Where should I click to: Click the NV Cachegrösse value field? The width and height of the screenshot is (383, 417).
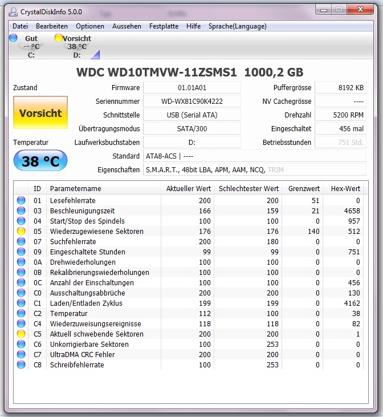[x=340, y=102]
